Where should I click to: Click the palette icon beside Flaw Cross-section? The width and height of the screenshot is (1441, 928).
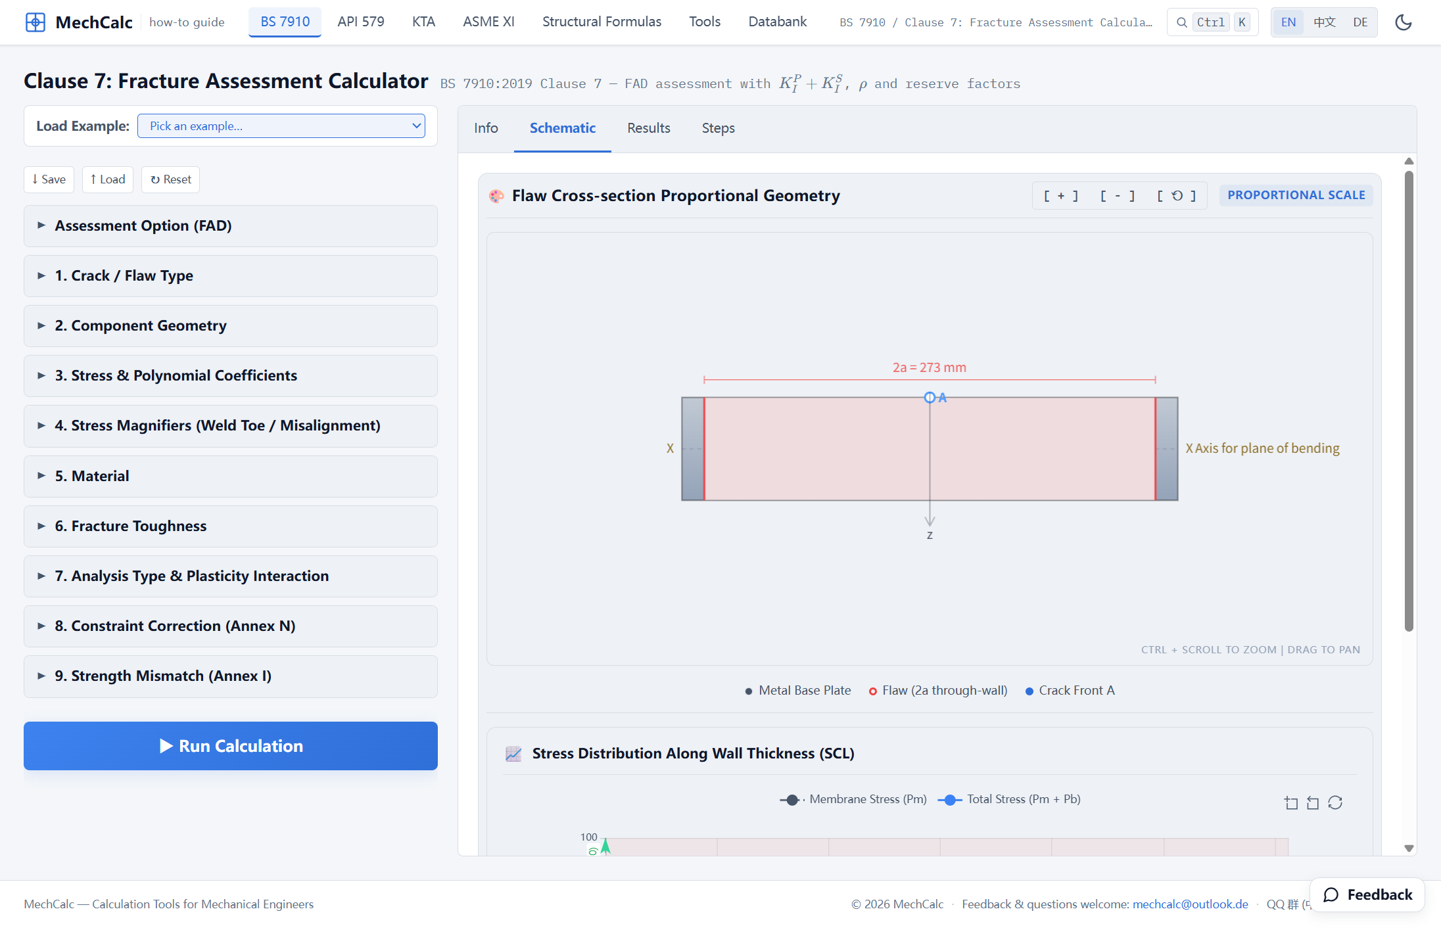pos(496,196)
